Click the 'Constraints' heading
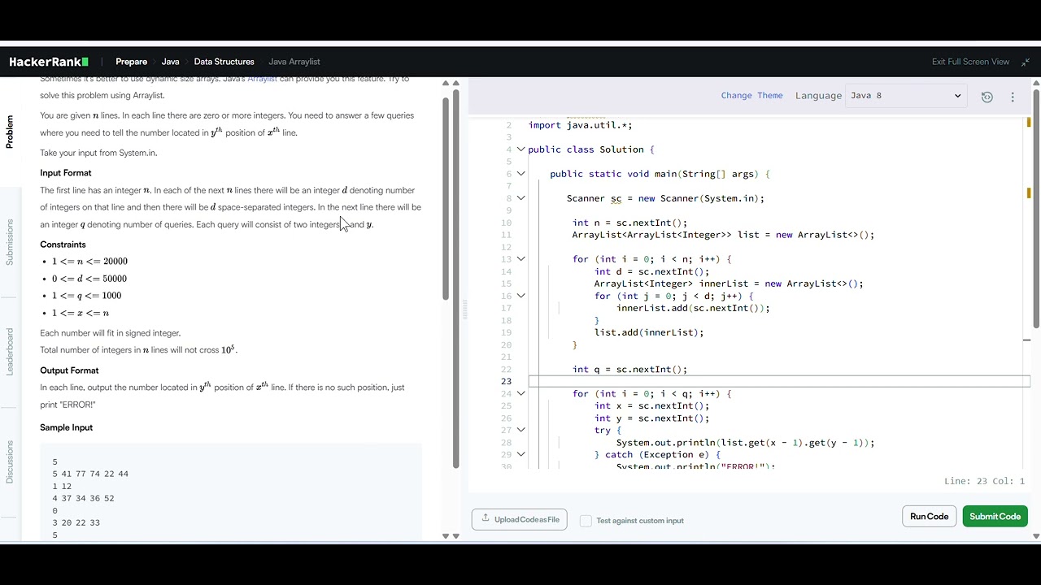This screenshot has width=1041, height=585. (63, 245)
